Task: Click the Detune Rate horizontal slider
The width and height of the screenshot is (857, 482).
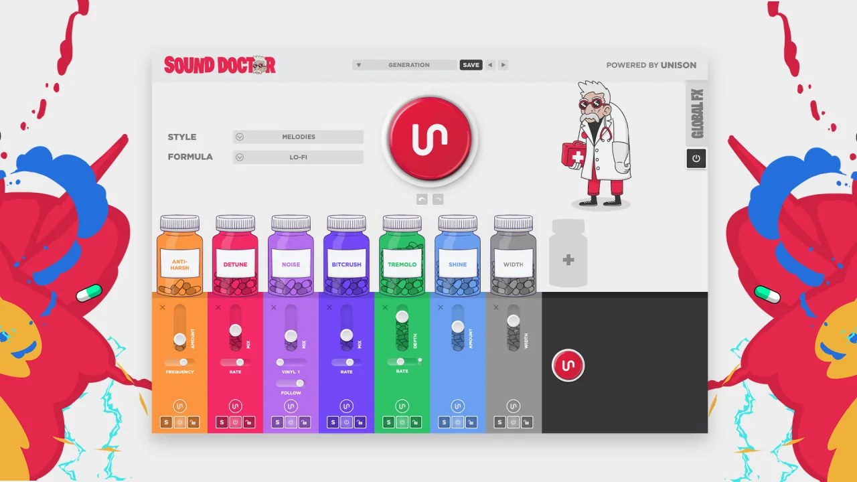Action: pyautogui.click(x=235, y=362)
